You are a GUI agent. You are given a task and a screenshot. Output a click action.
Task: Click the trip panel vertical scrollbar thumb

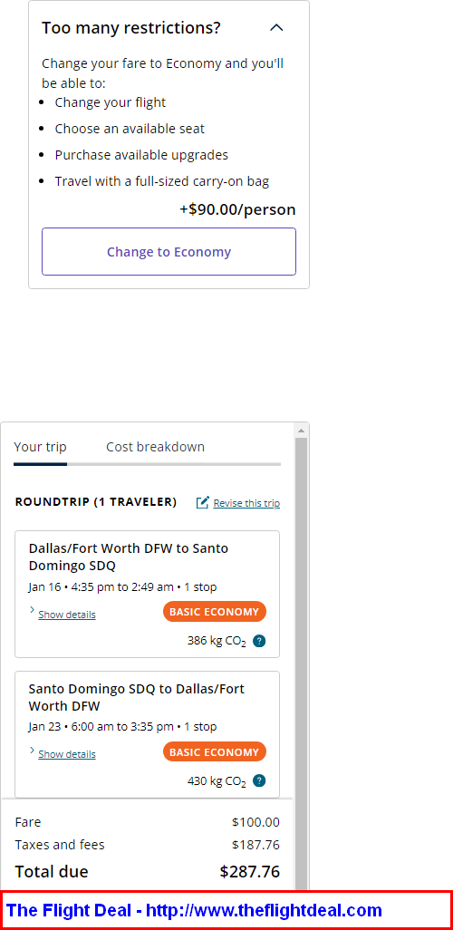point(301,664)
